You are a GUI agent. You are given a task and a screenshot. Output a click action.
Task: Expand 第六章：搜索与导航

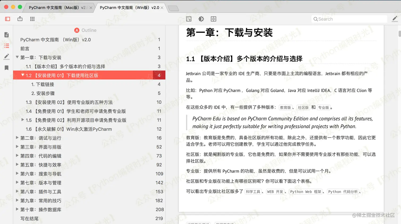17,173
